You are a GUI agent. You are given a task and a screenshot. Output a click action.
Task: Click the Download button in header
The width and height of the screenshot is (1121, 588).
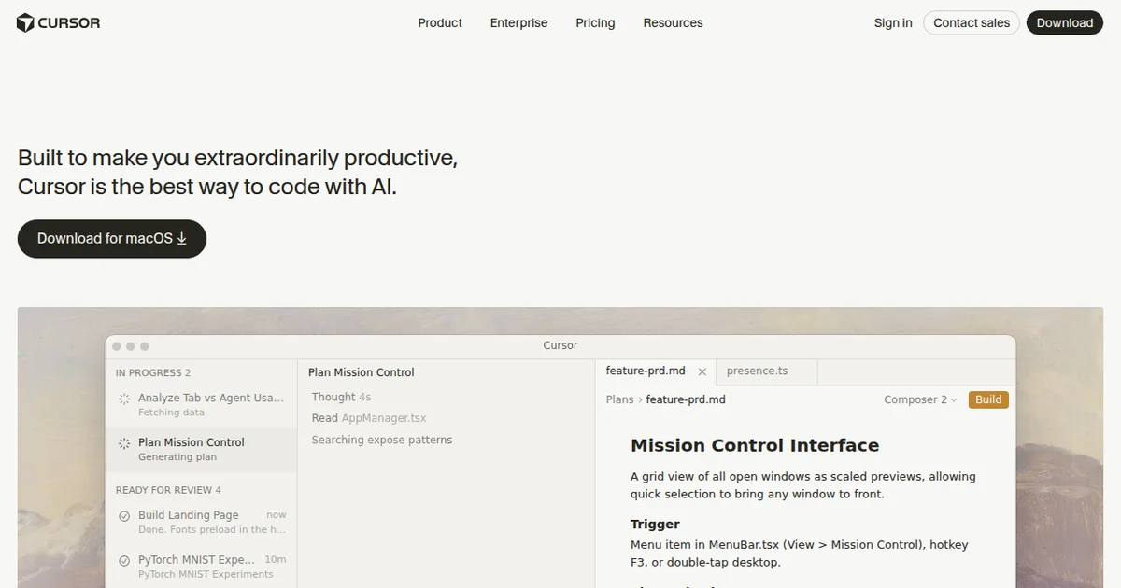pos(1064,23)
